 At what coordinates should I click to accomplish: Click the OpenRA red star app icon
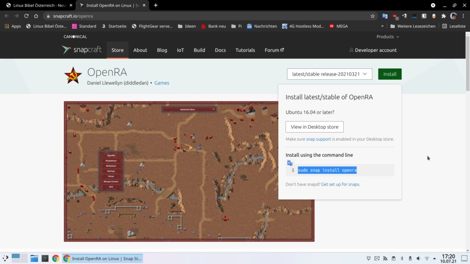73,76
